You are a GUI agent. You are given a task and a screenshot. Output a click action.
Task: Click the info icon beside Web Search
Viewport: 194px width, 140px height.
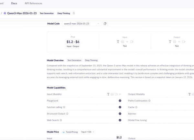click(61, 120)
